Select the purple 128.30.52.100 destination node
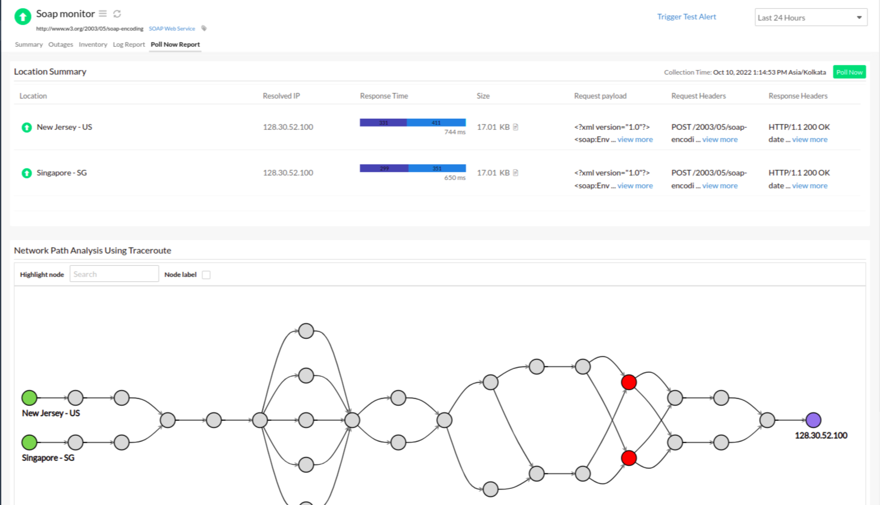Viewport: 880px width, 505px height. tap(813, 420)
